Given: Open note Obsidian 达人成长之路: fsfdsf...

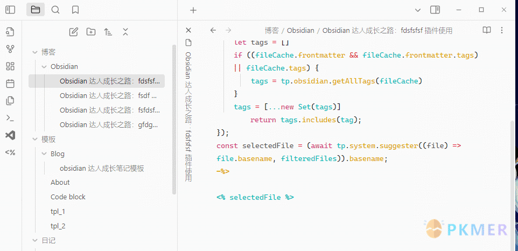Looking at the screenshot, I should [96, 110].
